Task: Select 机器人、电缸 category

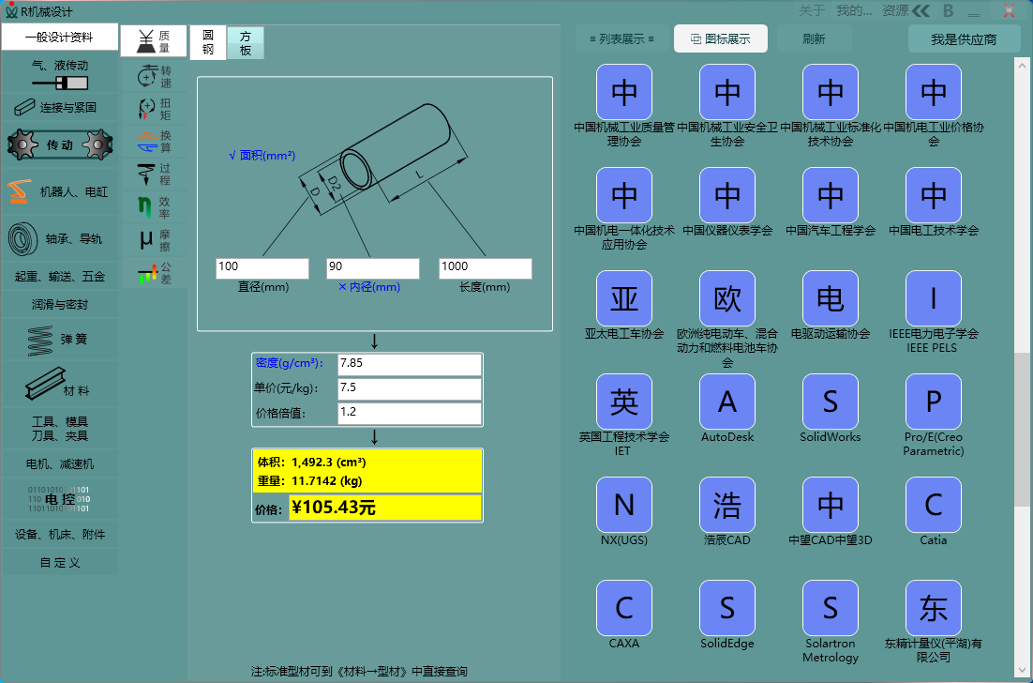Action: pyautogui.click(x=60, y=191)
